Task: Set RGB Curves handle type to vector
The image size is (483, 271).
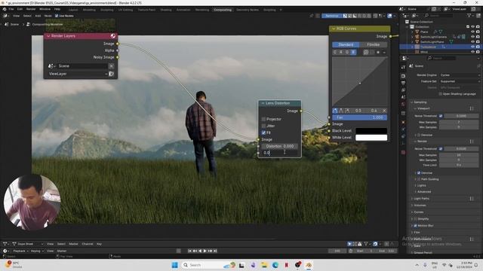Action: (341, 111)
